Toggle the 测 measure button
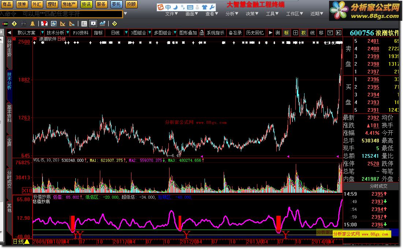This screenshot has height=249, width=403. click(277, 32)
